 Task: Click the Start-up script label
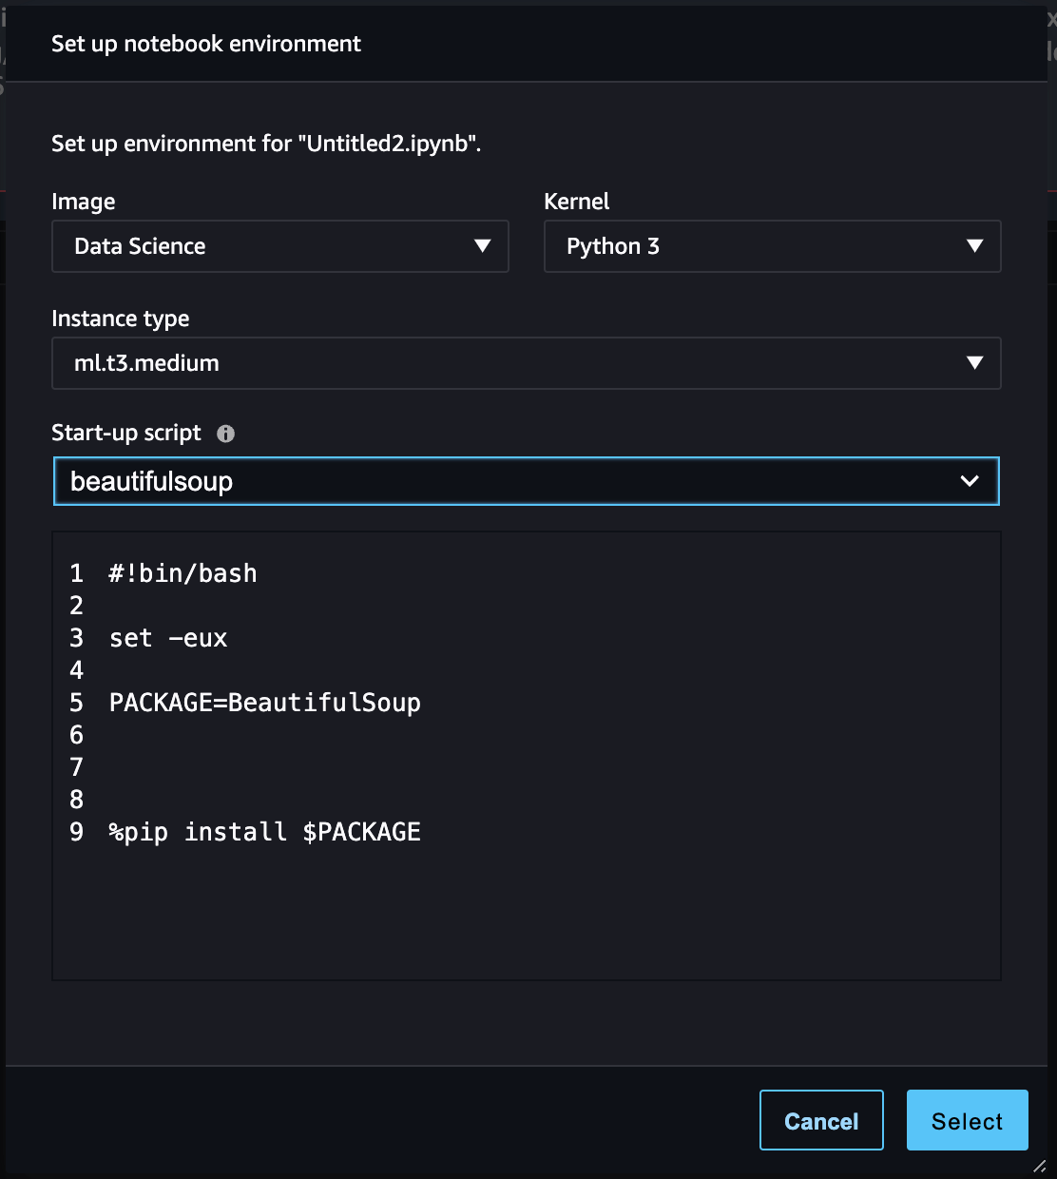point(125,433)
